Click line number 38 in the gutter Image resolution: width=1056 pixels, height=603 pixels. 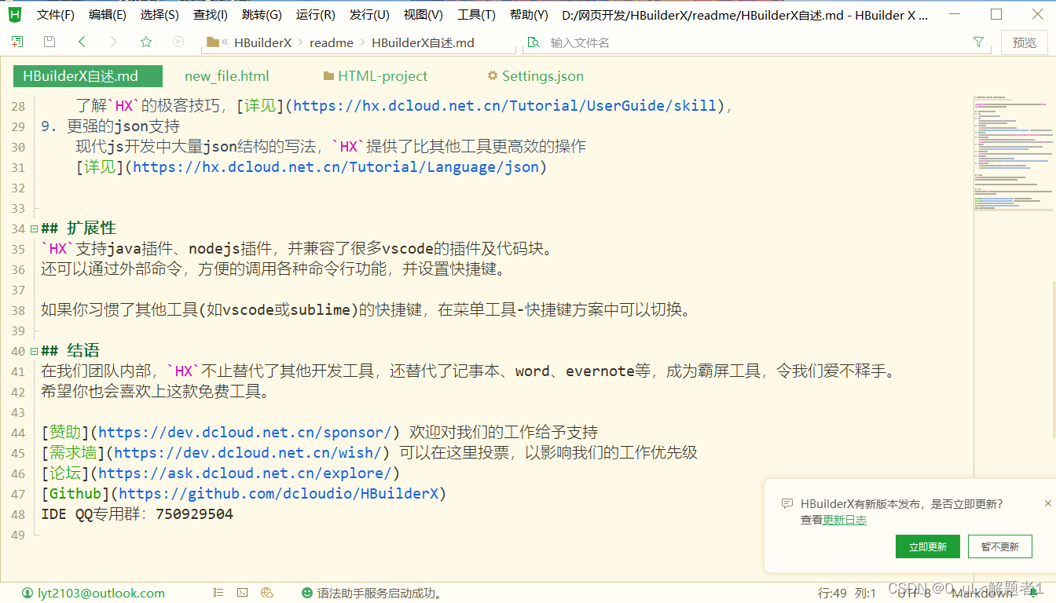pos(18,310)
